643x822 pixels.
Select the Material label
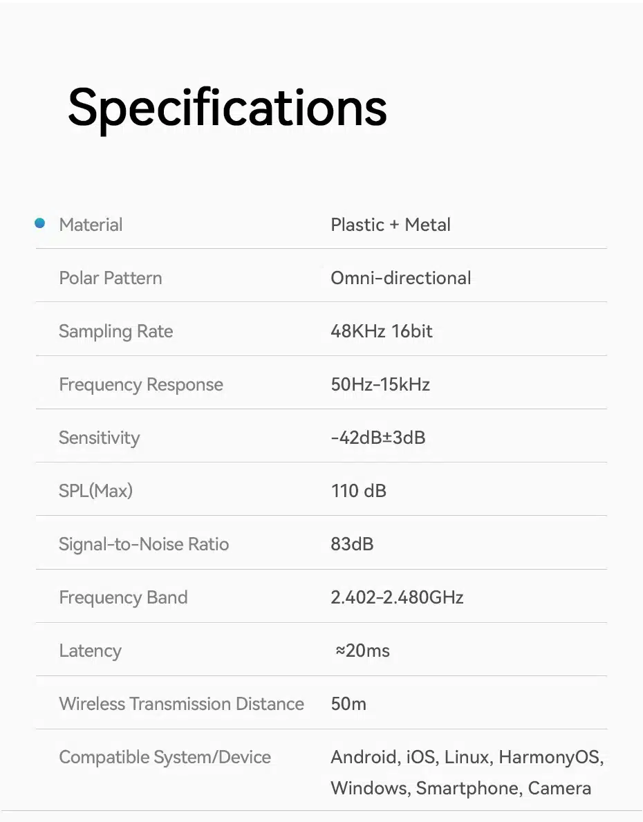pos(91,225)
